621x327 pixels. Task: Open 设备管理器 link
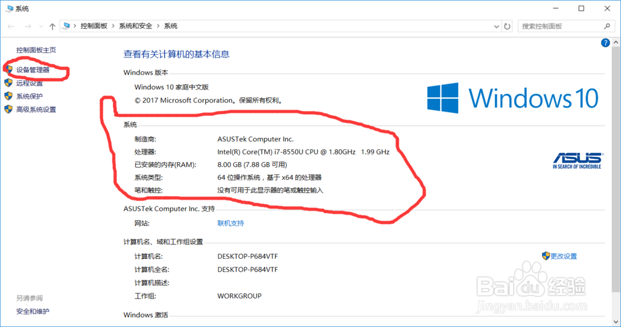(x=33, y=69)
